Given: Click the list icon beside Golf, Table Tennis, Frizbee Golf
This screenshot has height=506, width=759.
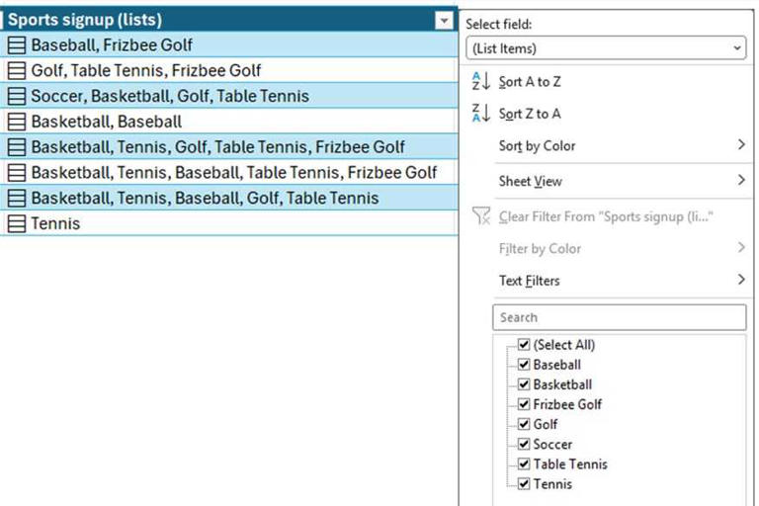Looking at the screenshot, I should [x=17, y=71].
